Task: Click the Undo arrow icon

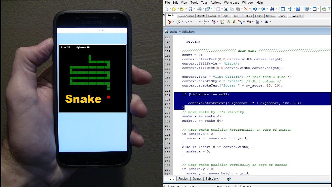Action: pyautogui.click(x=255, y=9)
